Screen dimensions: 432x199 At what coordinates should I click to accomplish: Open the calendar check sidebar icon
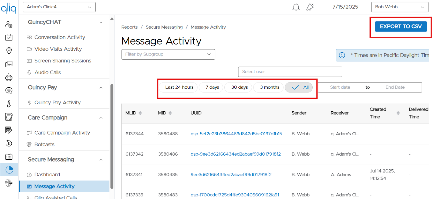tap(9, 37)
